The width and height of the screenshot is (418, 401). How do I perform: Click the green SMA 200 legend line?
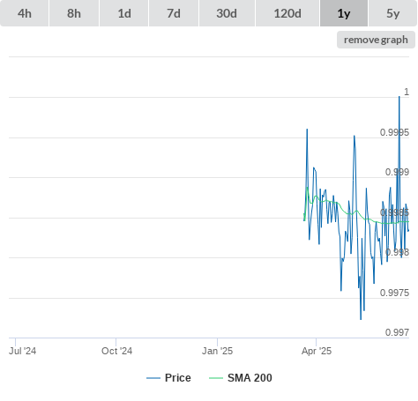(x=216, y=378)
